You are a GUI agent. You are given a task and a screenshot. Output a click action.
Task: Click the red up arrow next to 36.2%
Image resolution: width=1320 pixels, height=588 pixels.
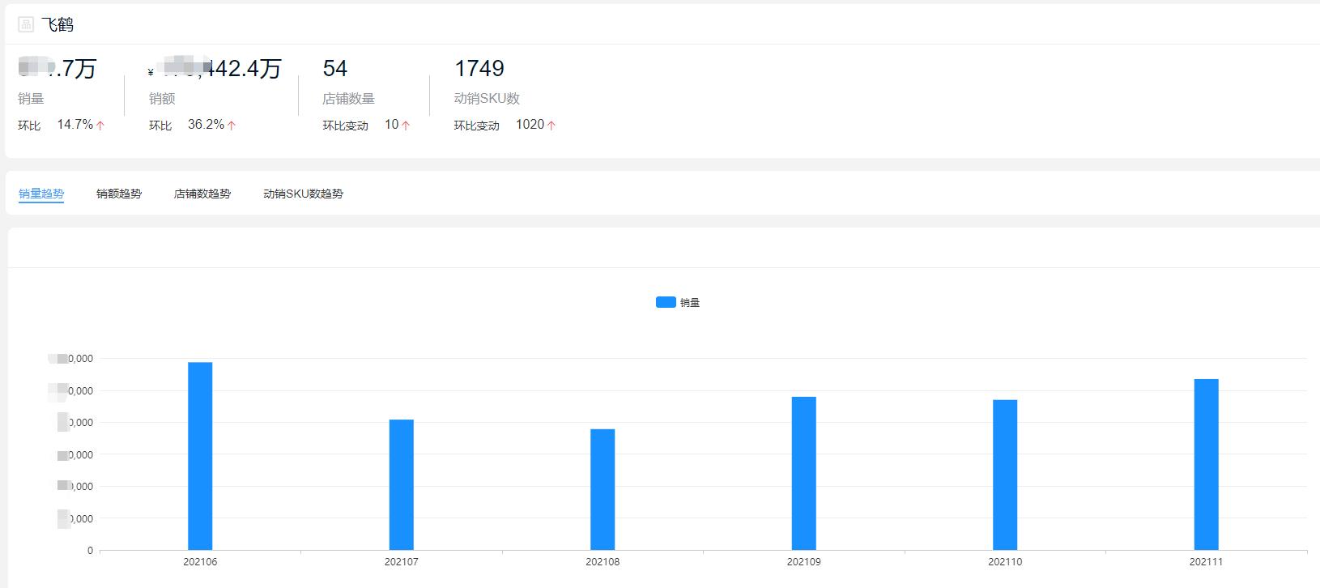click(x=232, y=126)
